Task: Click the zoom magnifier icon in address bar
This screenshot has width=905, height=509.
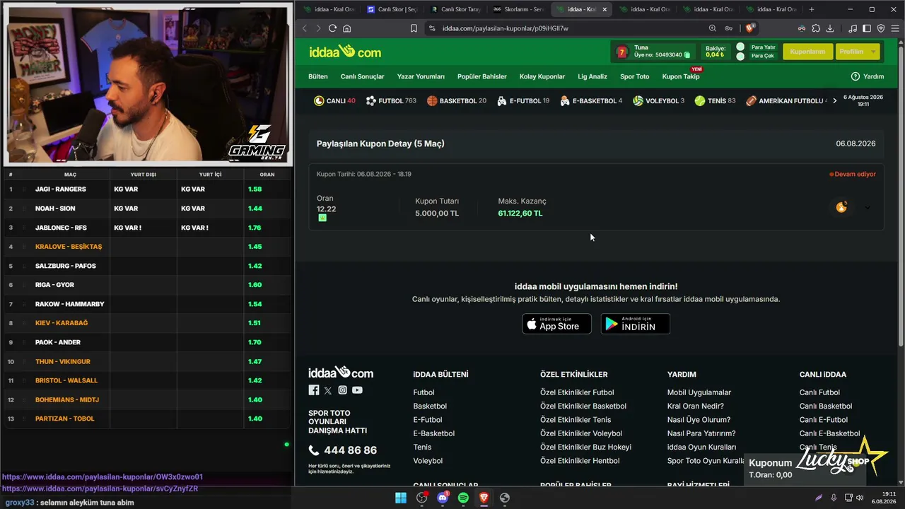Action: pyautogui.click(x=713, y=28)
